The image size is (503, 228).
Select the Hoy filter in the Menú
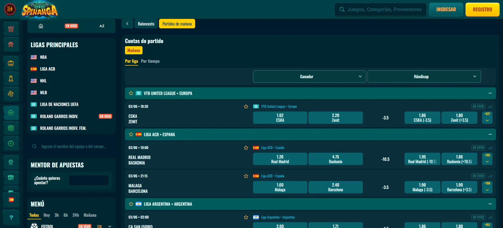tap(47, 215)
